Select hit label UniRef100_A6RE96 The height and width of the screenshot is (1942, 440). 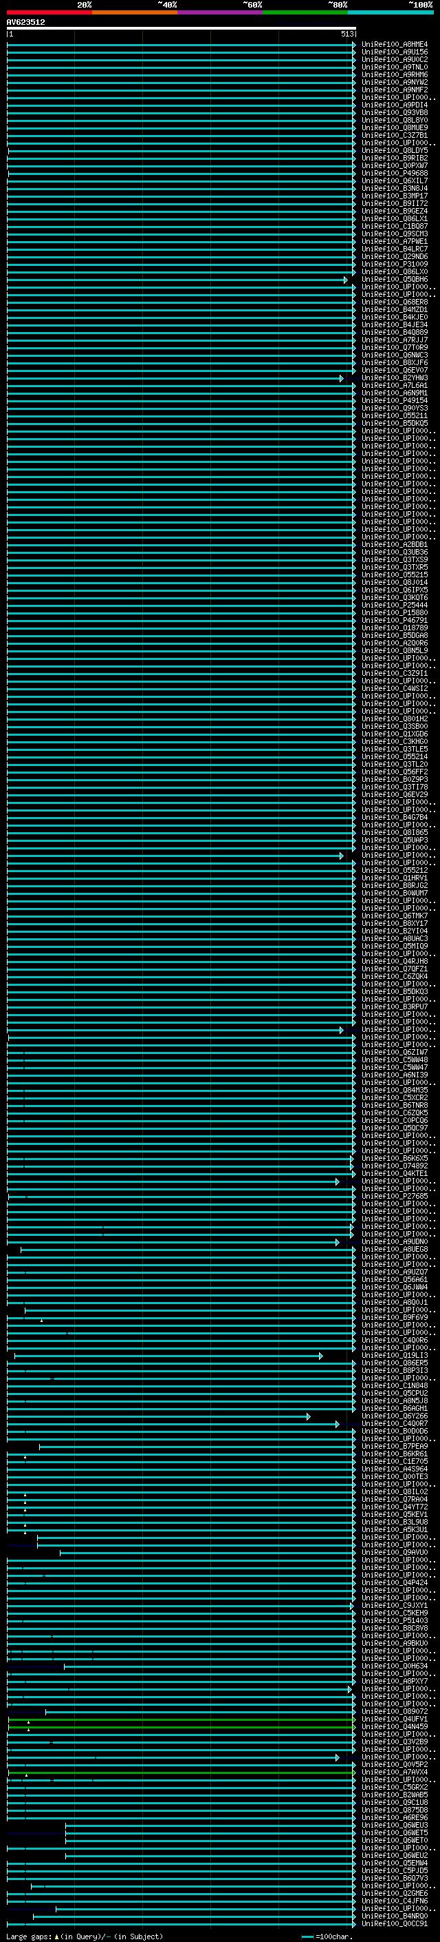394,1817
